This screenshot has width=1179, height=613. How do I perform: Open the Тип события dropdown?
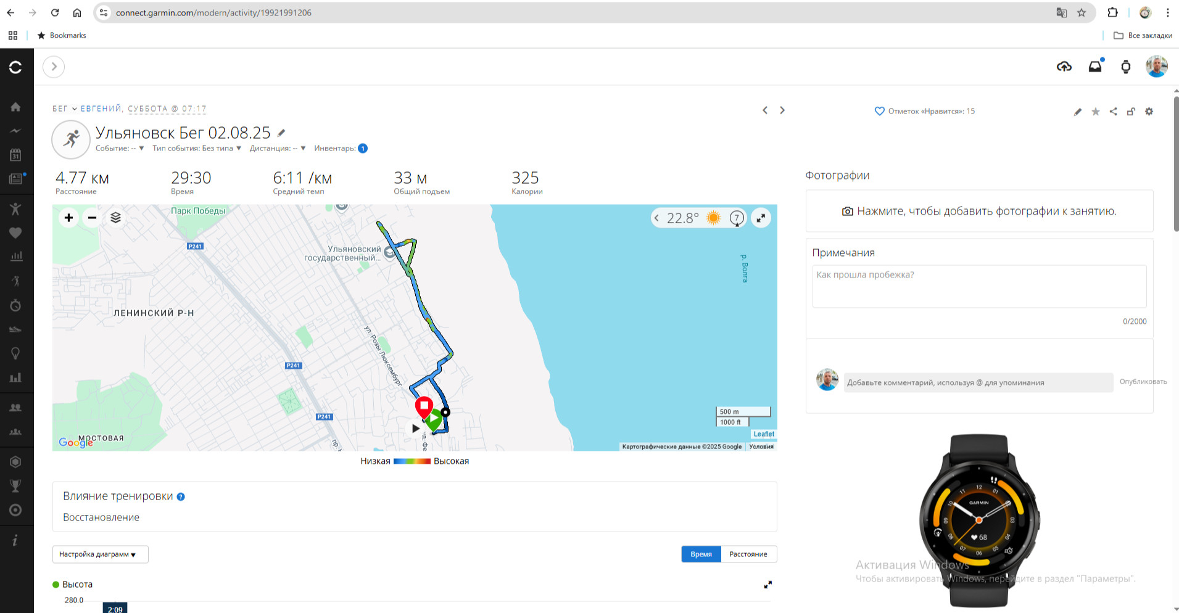click(197, 148)
